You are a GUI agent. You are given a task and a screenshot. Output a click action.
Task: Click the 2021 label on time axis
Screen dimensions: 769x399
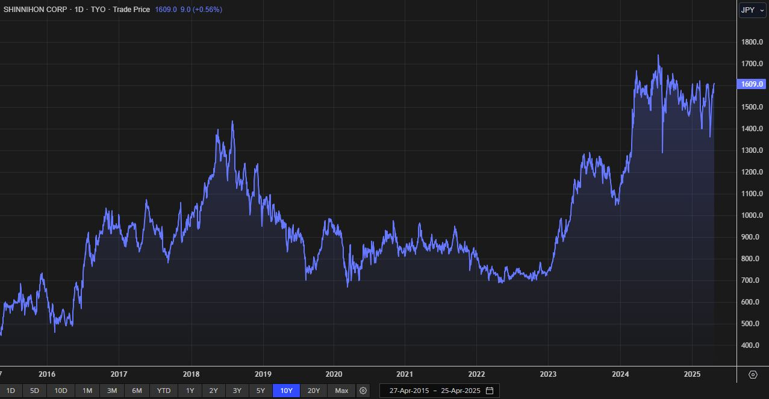405,374
